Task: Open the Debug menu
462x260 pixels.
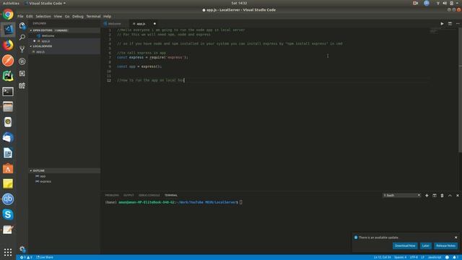Action: (78, 17)
